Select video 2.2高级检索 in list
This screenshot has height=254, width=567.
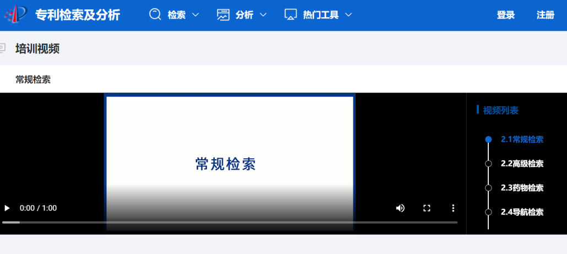522,164
